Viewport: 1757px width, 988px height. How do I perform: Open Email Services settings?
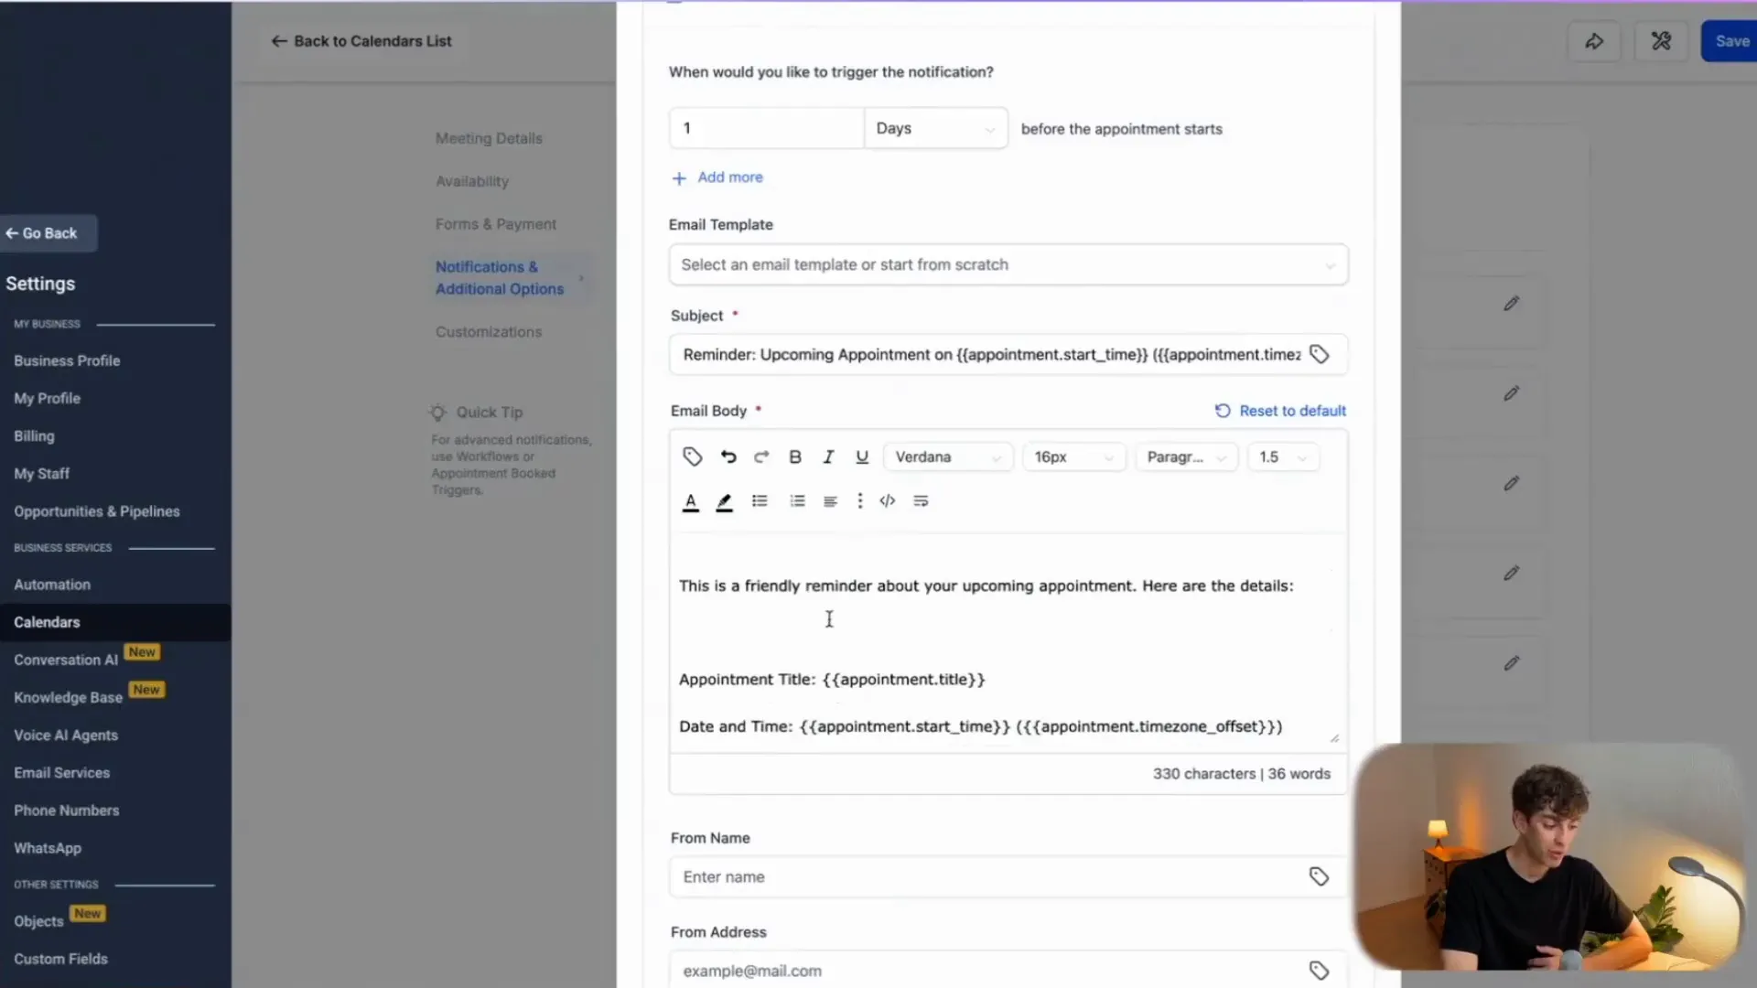61,773
